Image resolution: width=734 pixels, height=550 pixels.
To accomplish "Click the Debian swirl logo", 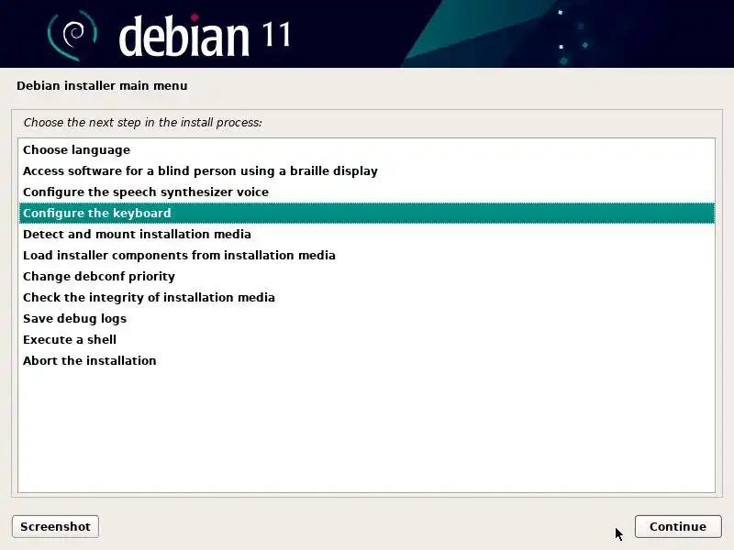I will [72, 36].
